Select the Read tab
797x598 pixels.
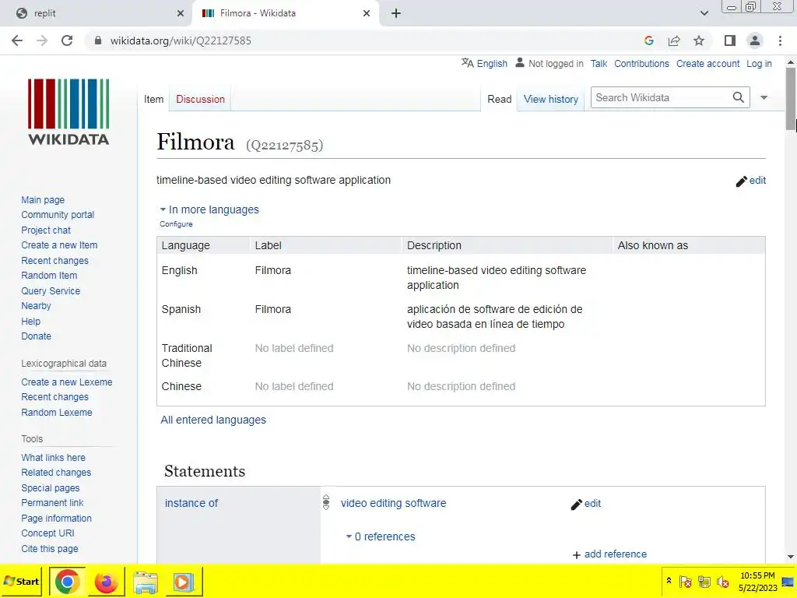coord(499,99)
